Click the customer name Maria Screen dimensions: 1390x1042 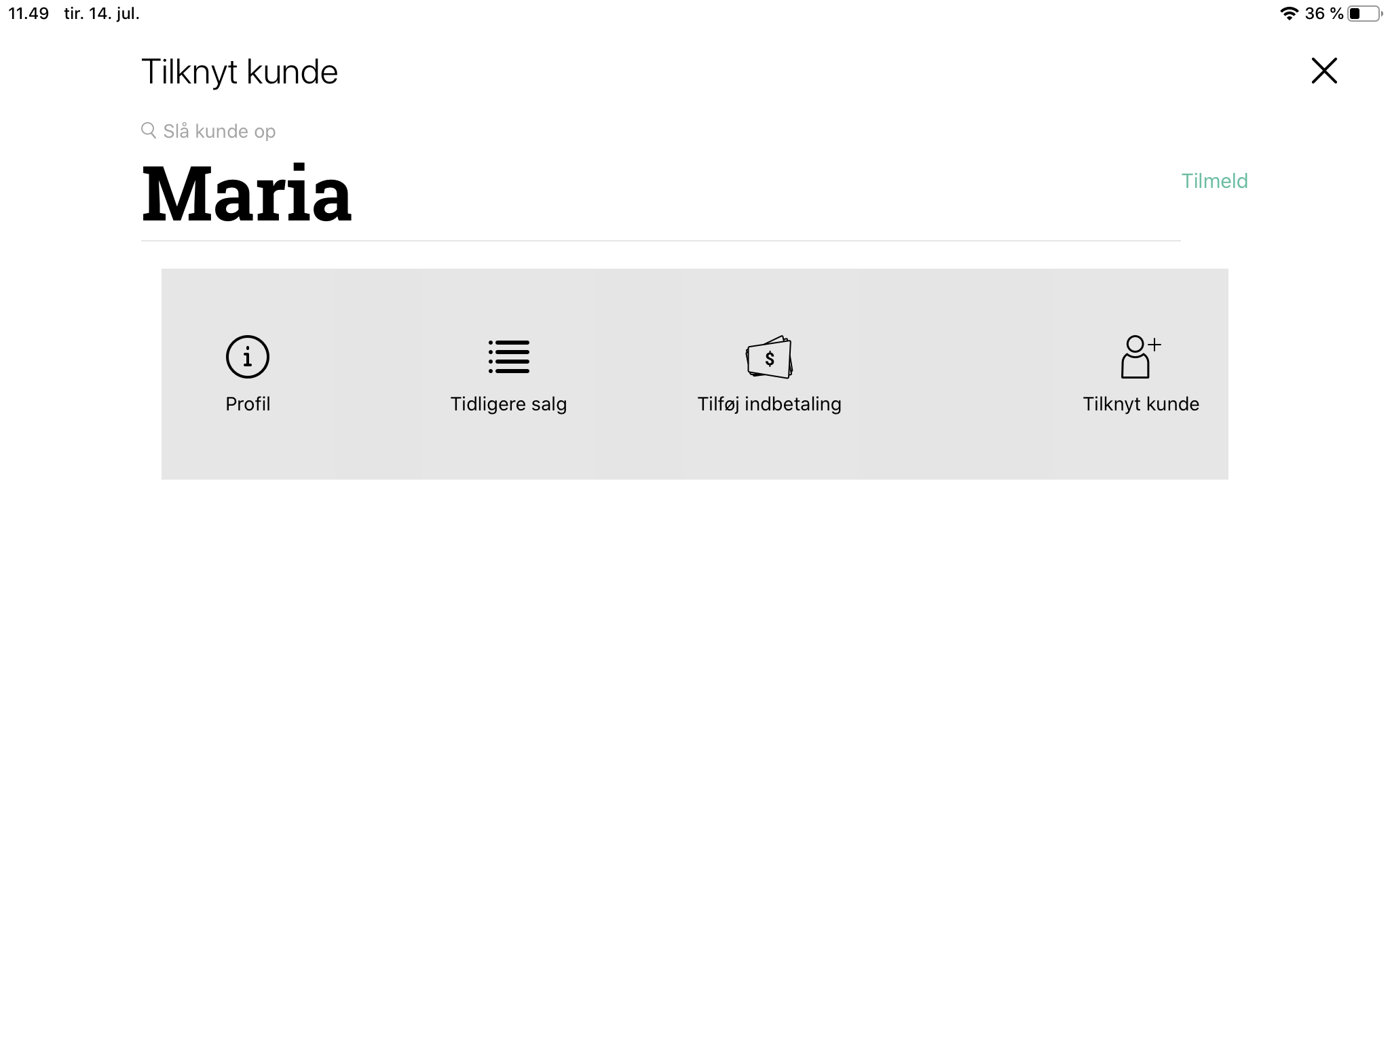[246, 194]
